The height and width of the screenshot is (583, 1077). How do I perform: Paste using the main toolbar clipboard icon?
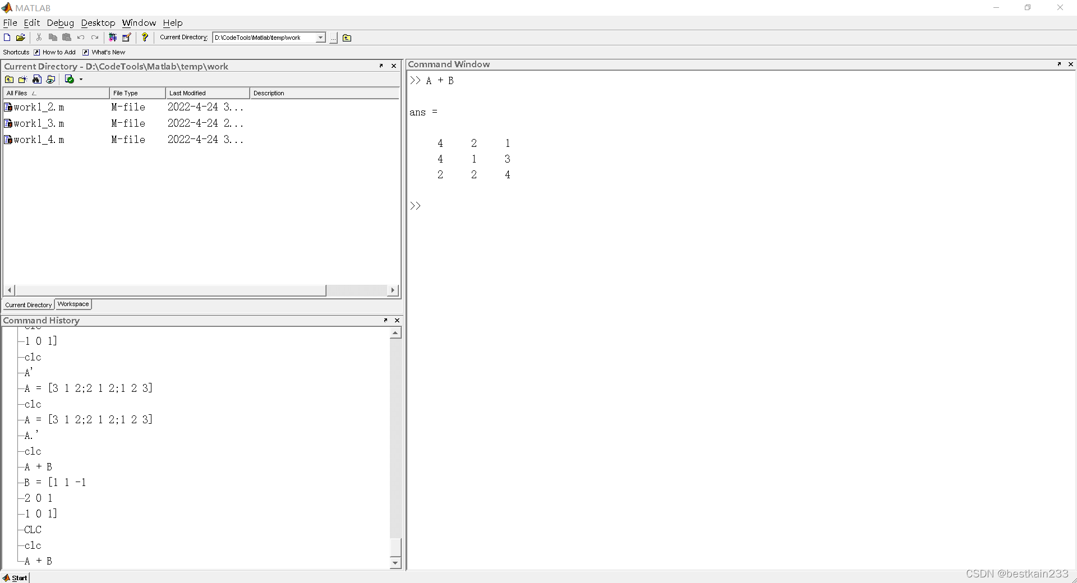[x=67, y=38]
